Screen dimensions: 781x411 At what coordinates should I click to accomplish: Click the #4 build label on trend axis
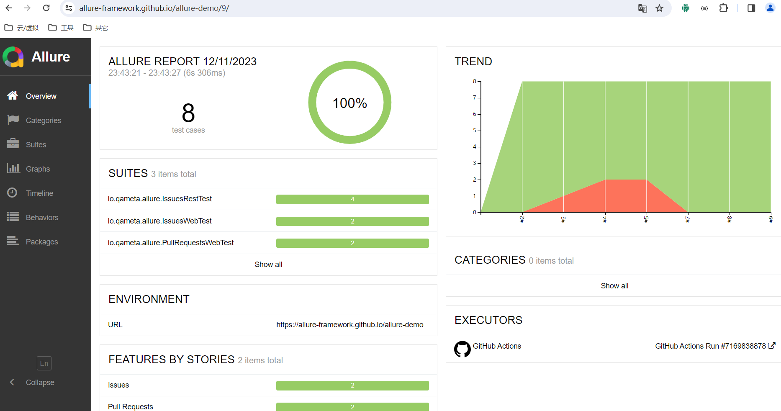click(x=605, y=219)
